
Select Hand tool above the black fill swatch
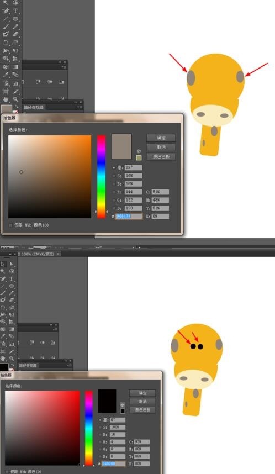[x=3, y=358]
